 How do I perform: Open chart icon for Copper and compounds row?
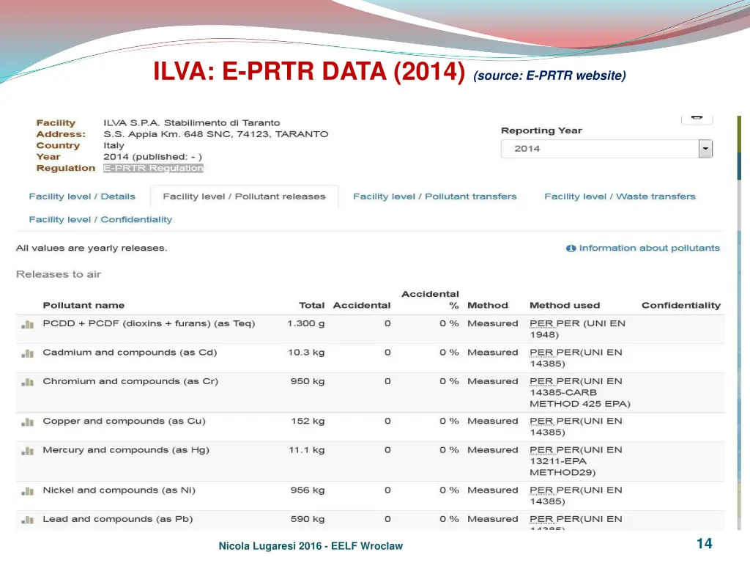click(28, 422)
